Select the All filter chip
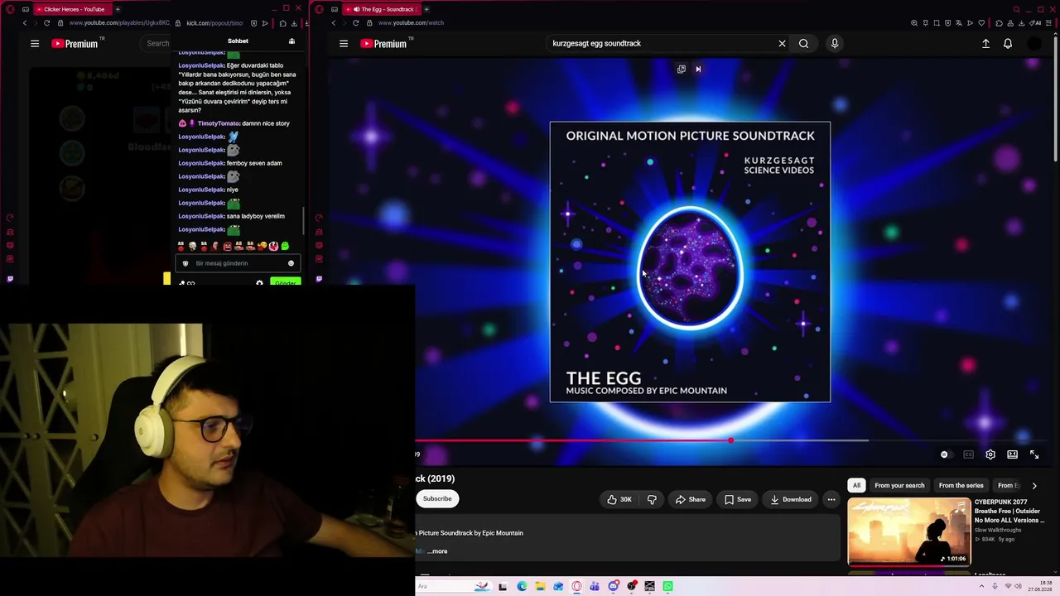The height and width of the screenshot is (596, 1060). [x=856, y=486]
